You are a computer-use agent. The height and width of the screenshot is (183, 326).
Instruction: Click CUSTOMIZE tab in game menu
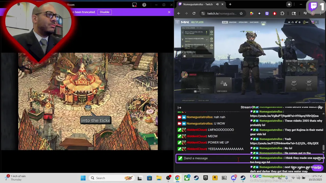[x=254, y=22]
